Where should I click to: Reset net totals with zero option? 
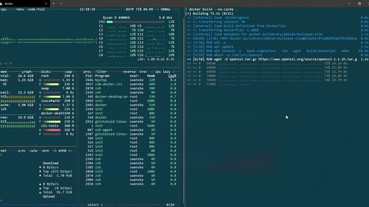(x=45, y=151)
